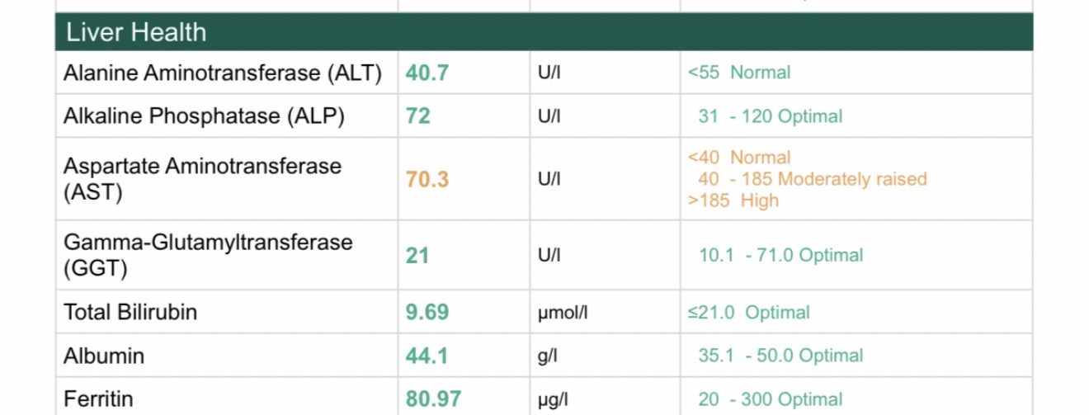Select the Alanine Aminotransferase (ALT) row label

point(223,73)
